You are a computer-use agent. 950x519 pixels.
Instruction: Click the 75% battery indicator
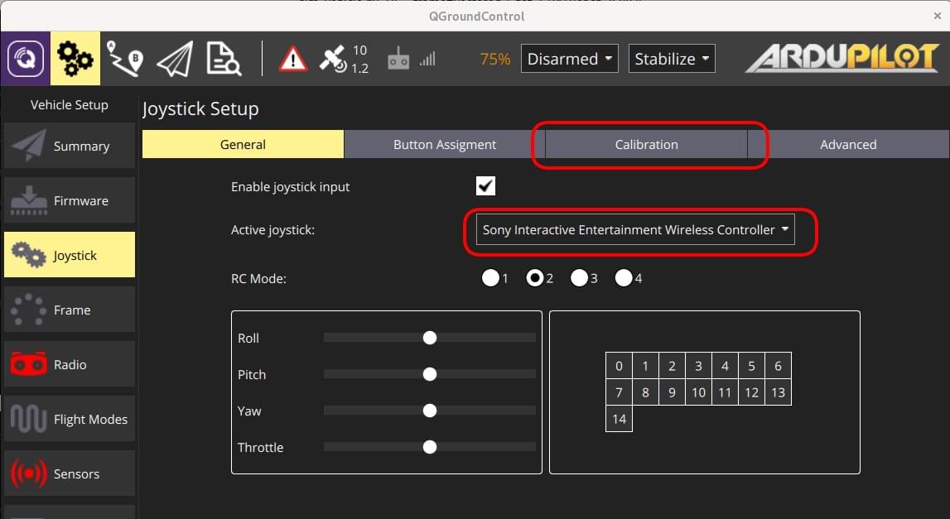pyautogui.click(x=494, y=60)
